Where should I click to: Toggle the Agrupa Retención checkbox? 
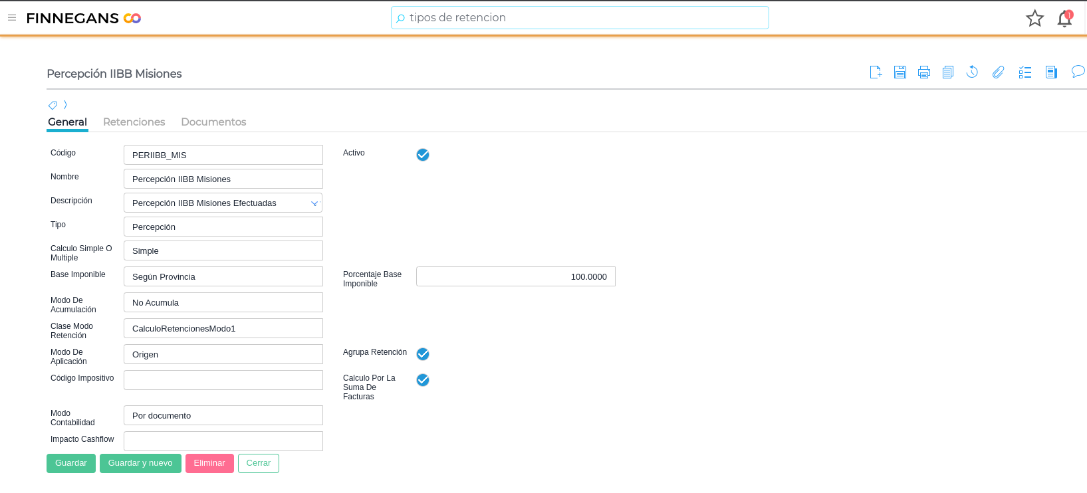tap(423, 354)
